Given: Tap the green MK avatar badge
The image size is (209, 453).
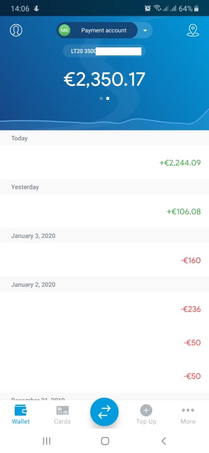Looking at the screenshot, I should pyautogui.click(x=64, y=30).
